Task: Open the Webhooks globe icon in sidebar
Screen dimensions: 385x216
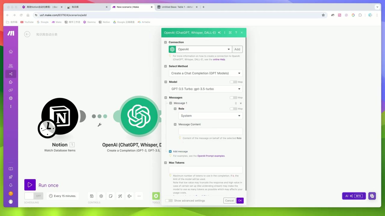Action: coord(11,98)
